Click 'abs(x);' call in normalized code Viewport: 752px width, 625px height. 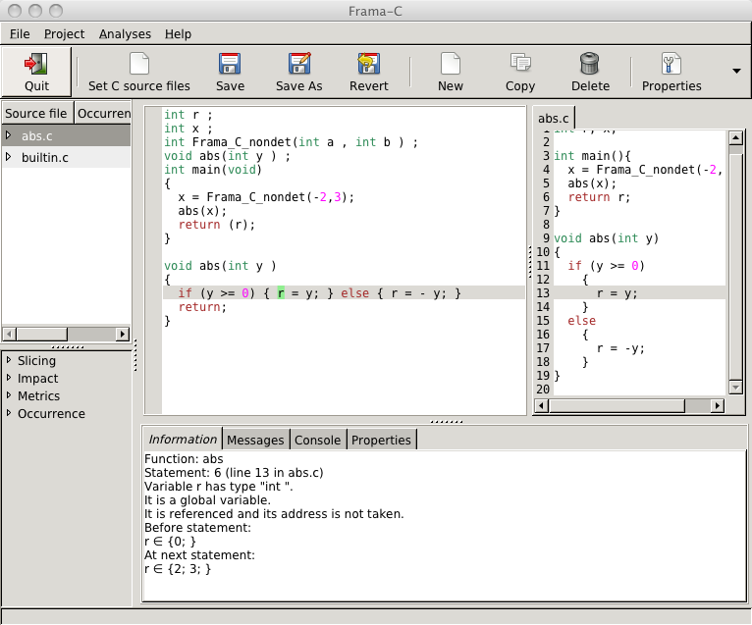[x=202, y=211]
